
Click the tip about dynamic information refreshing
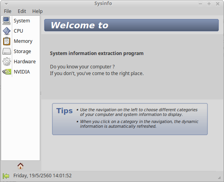click(139, 124)
